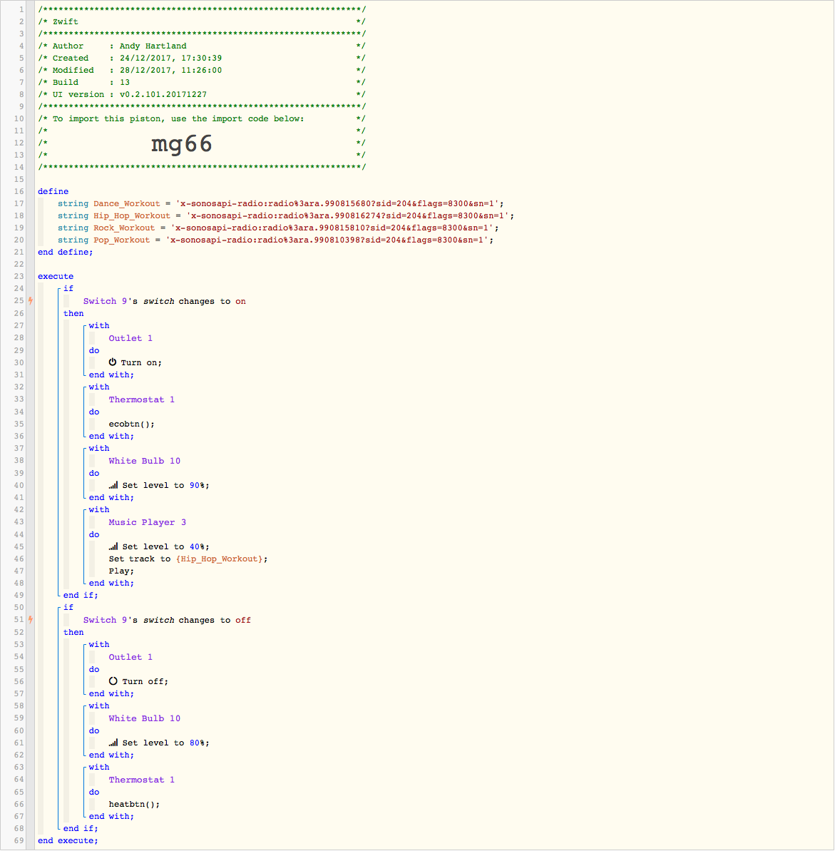Click the 'if' keyword on line 24
The height and width of the screenshot is (856, 840).
pyautogui.click(x=68, y=288)
